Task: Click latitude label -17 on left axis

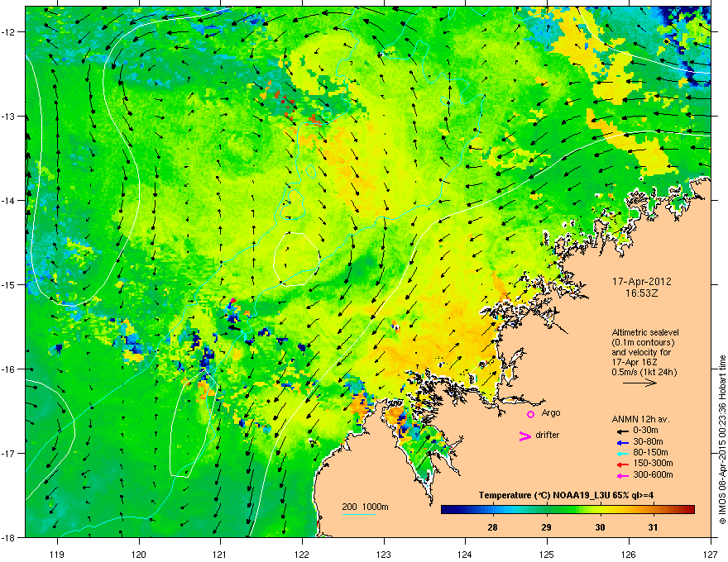Action: [8, 453]
